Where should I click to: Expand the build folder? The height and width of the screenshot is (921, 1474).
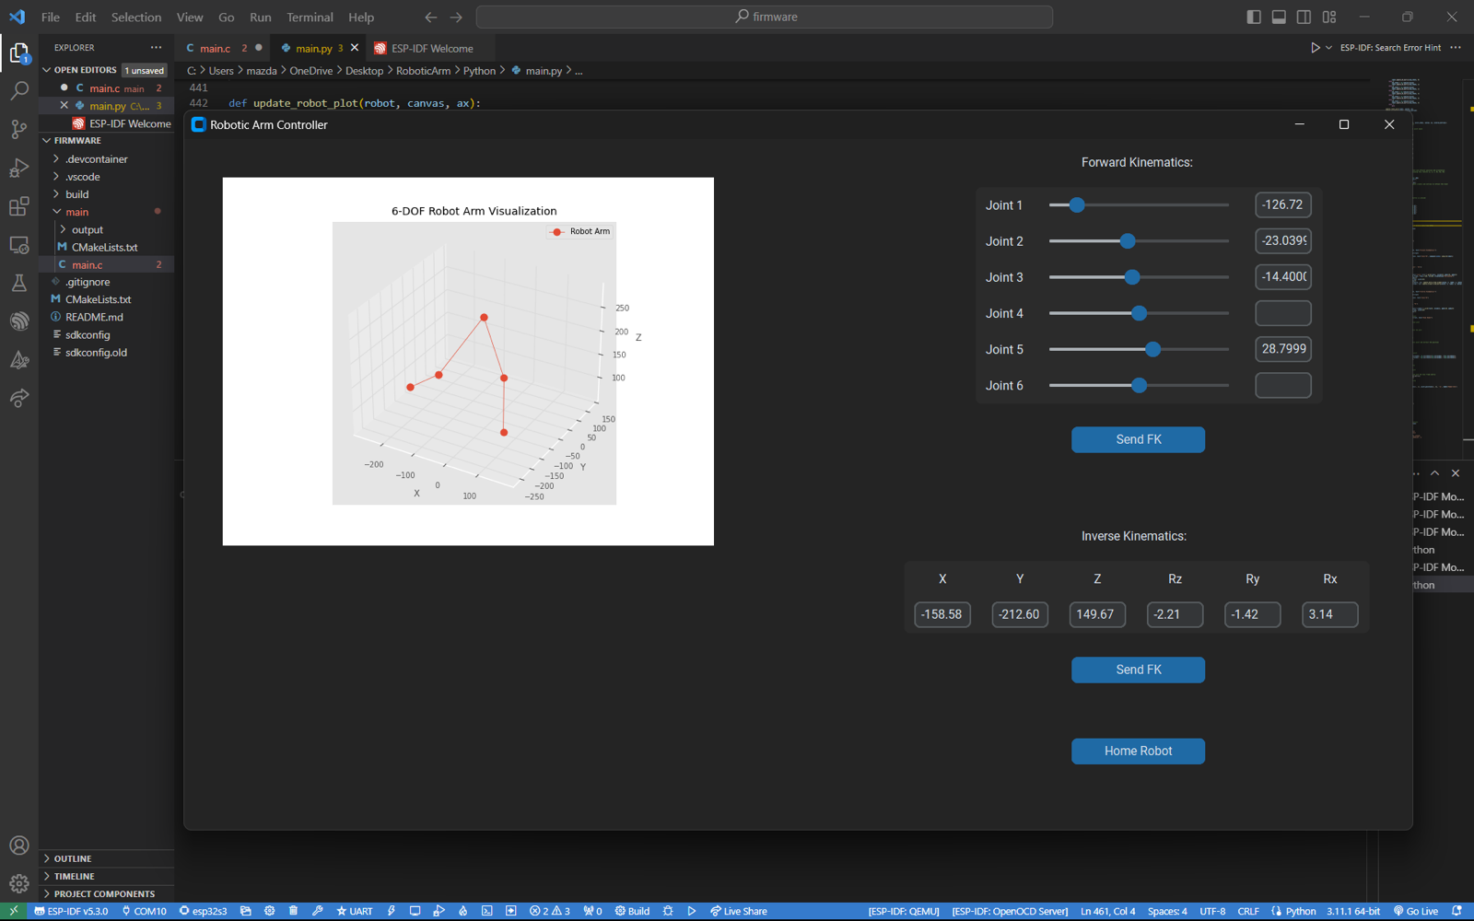(x=77, y=194)
